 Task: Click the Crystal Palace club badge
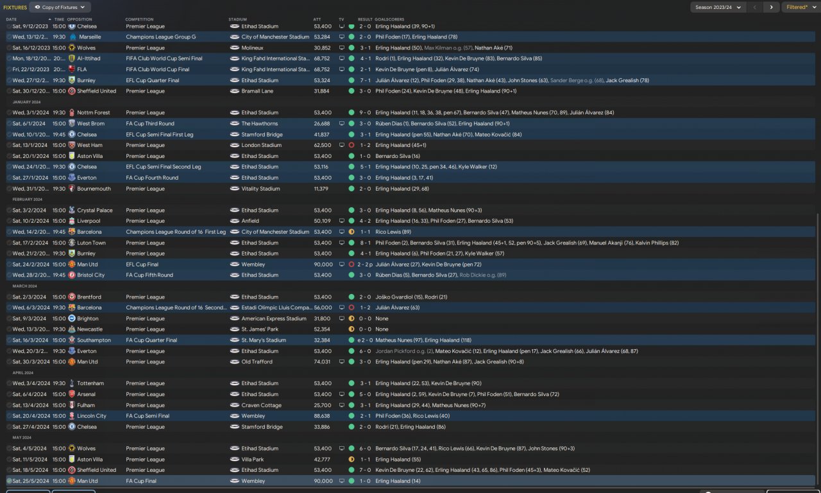coord(72,211)
